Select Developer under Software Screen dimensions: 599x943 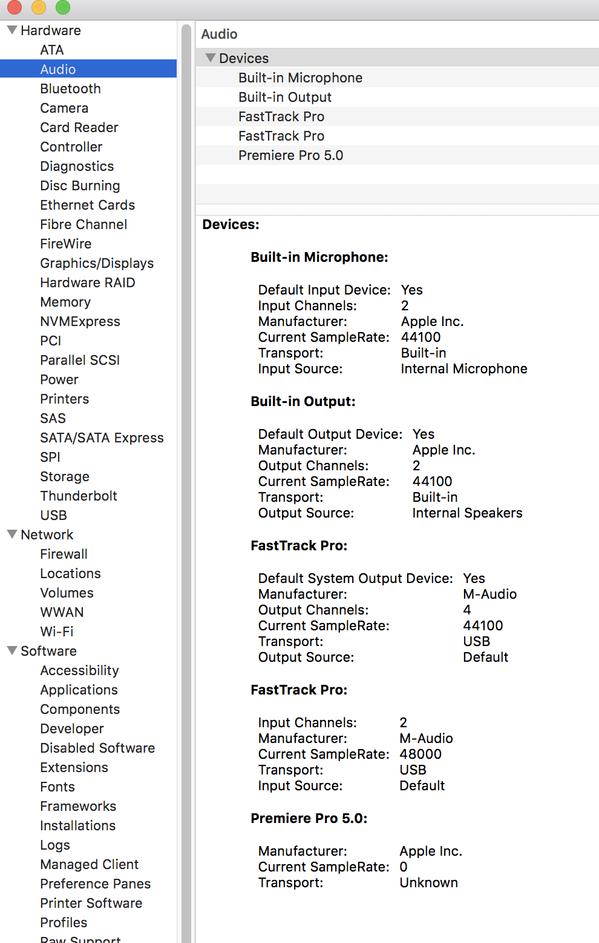72,728
